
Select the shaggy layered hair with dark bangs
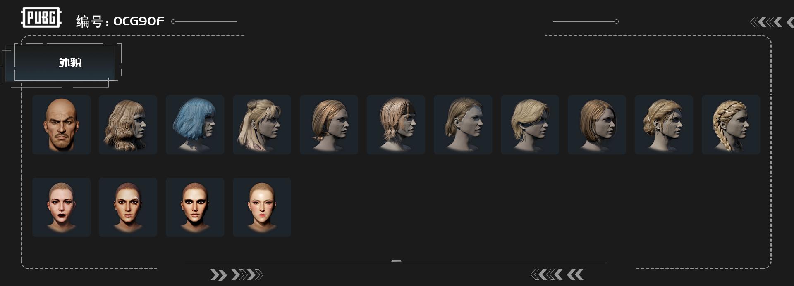pyautogui.click(x=396, y=125)
